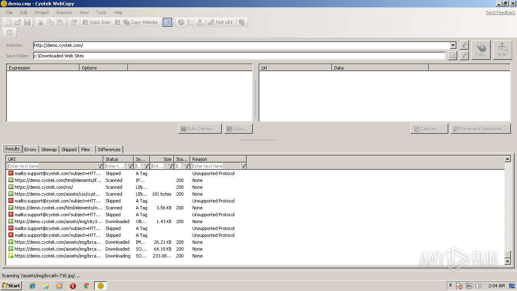Click the Windows Start button

[x=11, y=285]
